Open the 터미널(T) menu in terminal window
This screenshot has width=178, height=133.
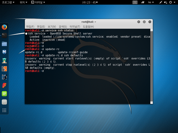tap(75, 27)
